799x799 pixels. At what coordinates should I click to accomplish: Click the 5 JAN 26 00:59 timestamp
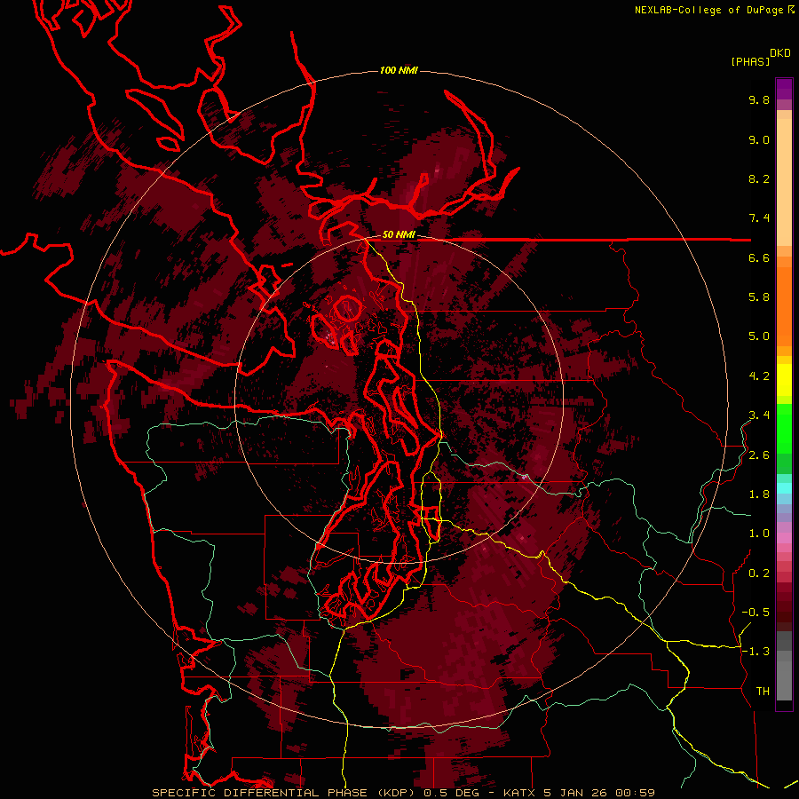(x=601, y=793)
